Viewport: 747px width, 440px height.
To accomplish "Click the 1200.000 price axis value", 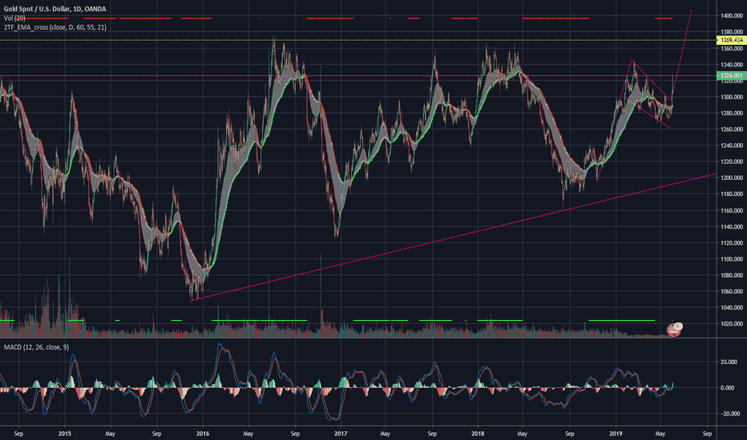I will click(x=732, y=178).
